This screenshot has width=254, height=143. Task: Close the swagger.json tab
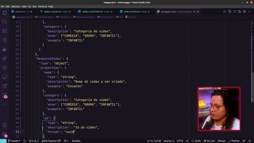[x=198, y=12]
